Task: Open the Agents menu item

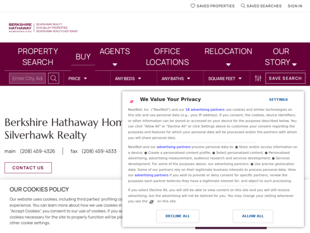Action: tap(115, 51)
